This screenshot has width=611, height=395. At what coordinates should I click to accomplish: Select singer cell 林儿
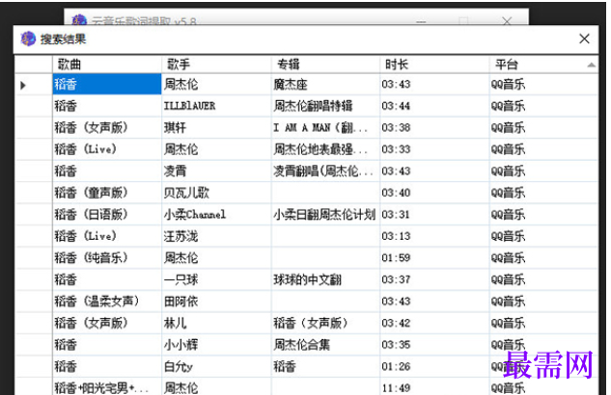pyautogui.click(x=216, y=324)
